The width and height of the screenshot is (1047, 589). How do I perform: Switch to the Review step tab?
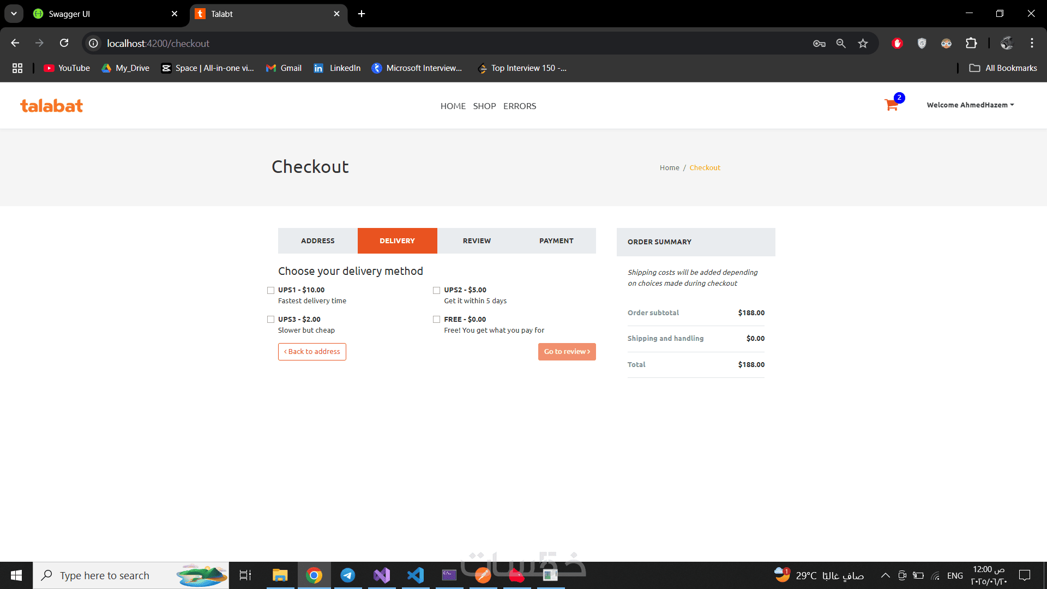(477, 241)
